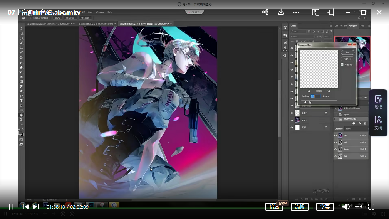Select the Move tool in Photoshop toolbar

tap(21, 29)
